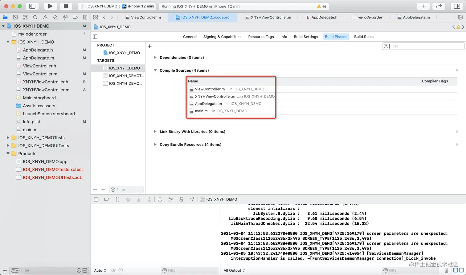Go forward in editor history
Screen dimensions: 466x275
click(112, 17)
